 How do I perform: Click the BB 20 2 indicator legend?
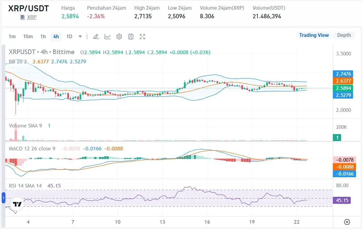point(18,62)
